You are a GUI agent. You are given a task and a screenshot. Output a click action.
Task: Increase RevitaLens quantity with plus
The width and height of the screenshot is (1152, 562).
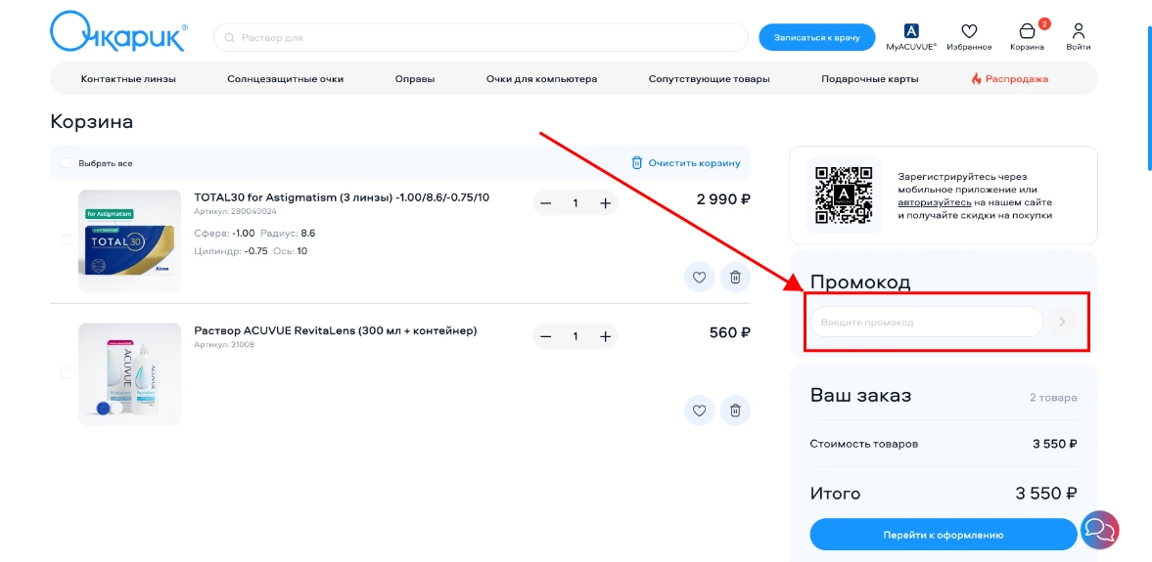[x=606, y=336]
